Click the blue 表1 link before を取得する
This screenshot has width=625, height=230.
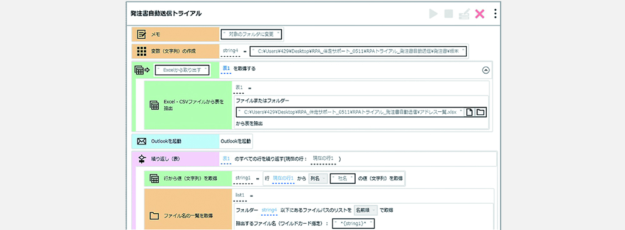point(226,69)
